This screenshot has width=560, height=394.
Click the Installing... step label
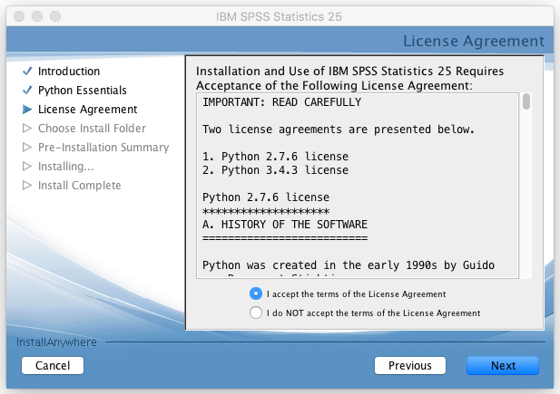pos(66,166)
